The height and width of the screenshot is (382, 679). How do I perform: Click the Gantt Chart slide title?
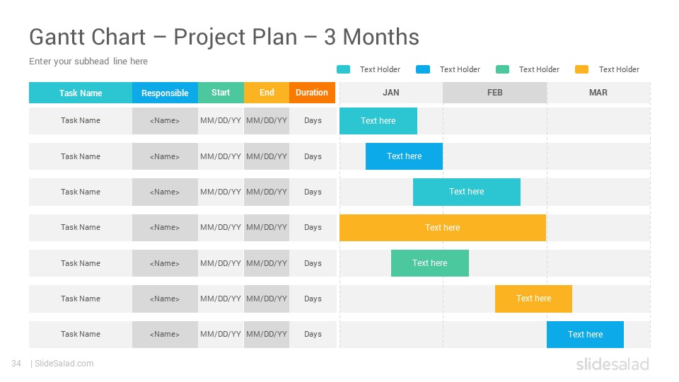pyautogui.click(x=224, y=37)
